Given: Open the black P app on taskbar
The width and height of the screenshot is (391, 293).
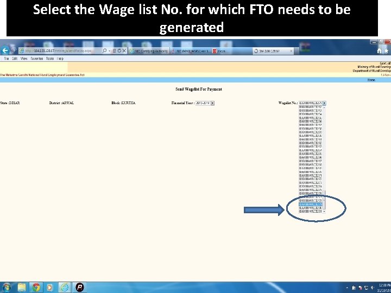Looking at the screenshot, I should [x=80, y=288].
